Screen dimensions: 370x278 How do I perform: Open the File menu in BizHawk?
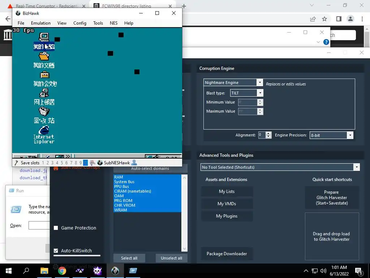coord(21,23)
